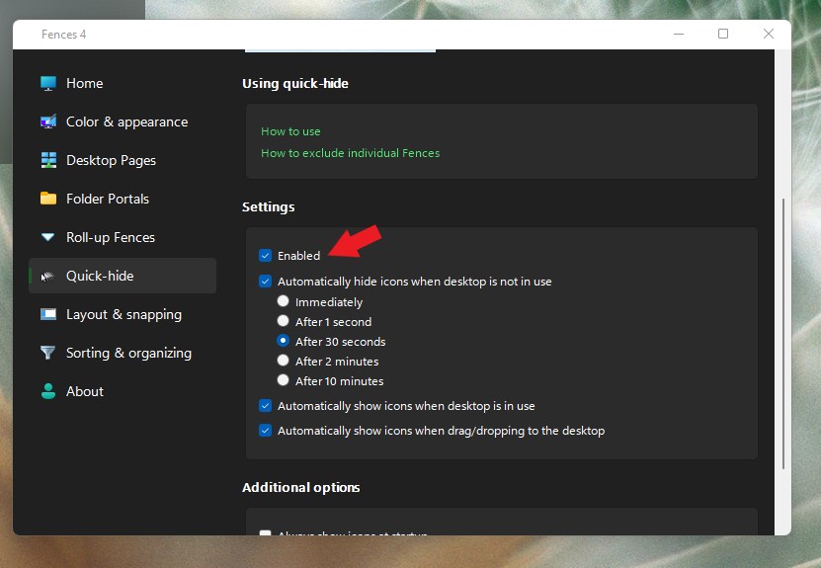Click the Folder Portals folder icon
The image size is (821, 568).
(48, 199)
